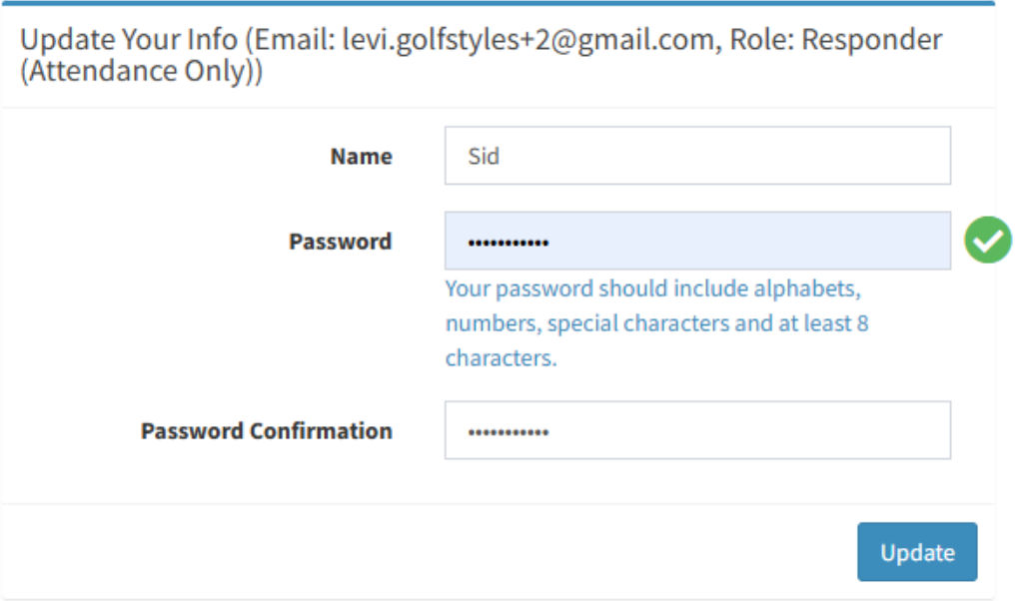Focus the Name input field
The width and height of the screenshot is (1024, 601).
(697, 156)
